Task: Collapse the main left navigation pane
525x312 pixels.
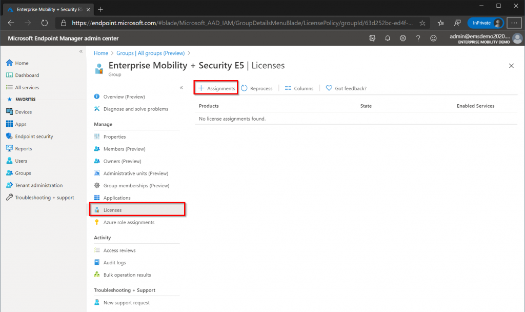Action: (x=80, y=51)
